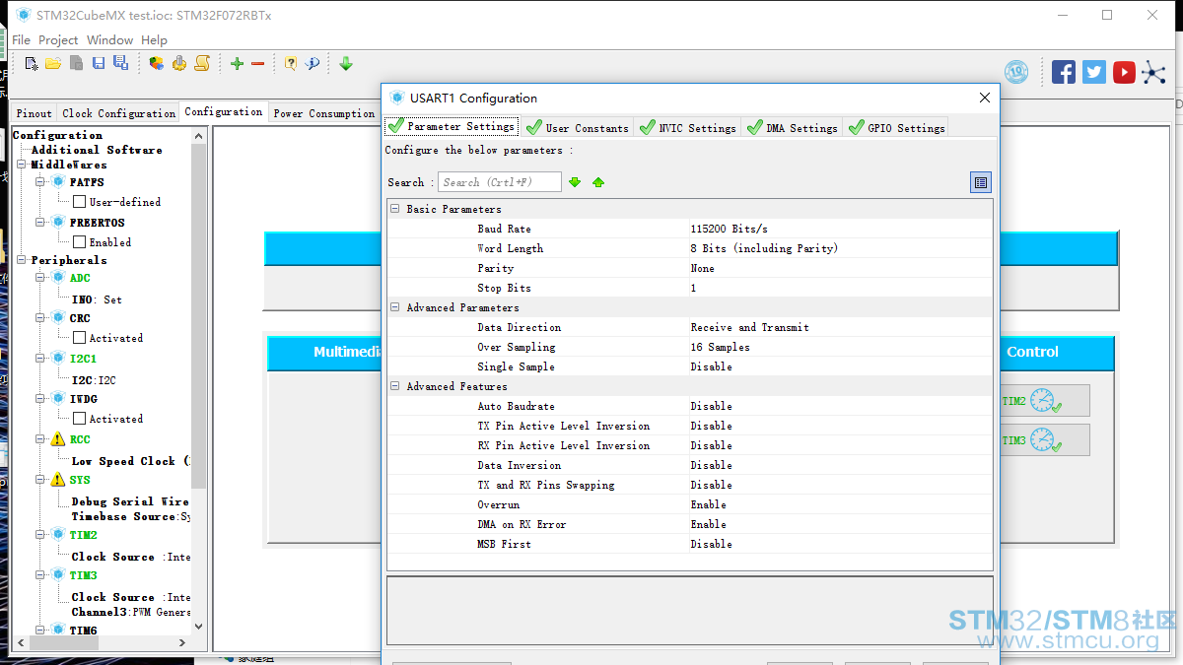The image size is (1183, 665).
Task: Check the IWDG Activated checkbox
Action: (79, 419)
